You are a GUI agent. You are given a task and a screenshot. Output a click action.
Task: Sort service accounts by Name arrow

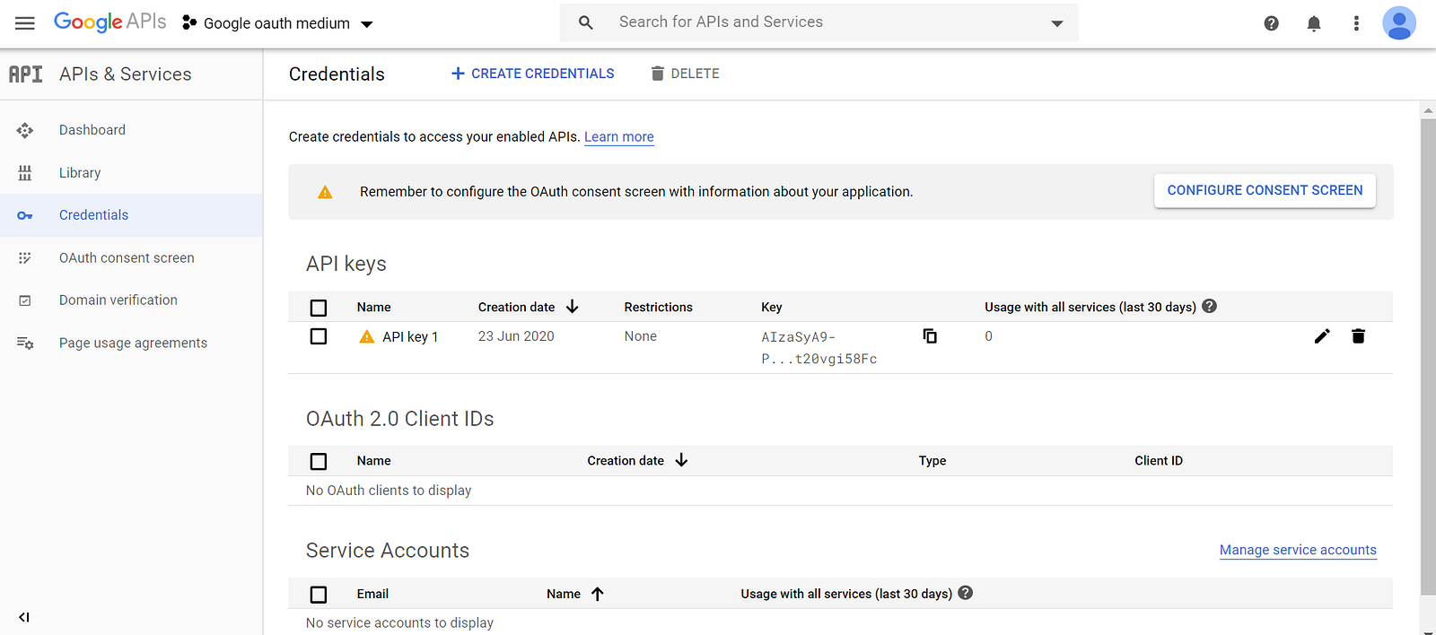coord(598,594)
